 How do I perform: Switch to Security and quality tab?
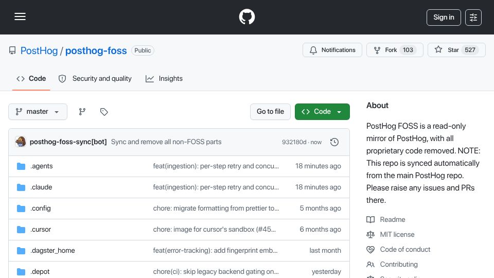pyautogui.click(x=95, y=78)
